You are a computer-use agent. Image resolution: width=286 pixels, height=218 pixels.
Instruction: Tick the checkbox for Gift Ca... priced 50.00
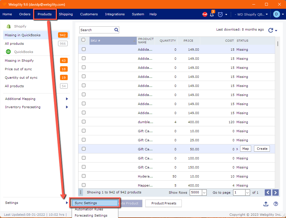click(84, 149)
